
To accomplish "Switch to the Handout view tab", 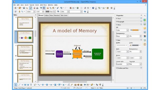I will point(57,15).
